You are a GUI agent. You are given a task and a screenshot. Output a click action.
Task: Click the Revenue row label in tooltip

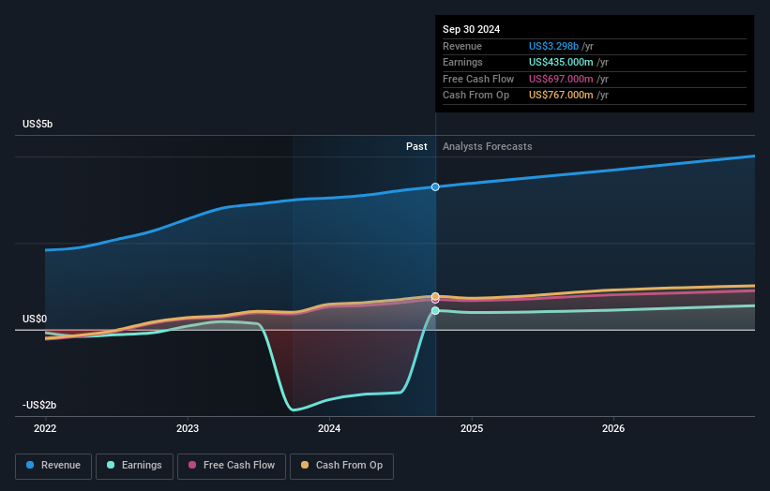(462, 46)
